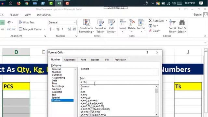Click Increase Decimal icon
Screen dimensions: 208x117
(x=69, y=29)
